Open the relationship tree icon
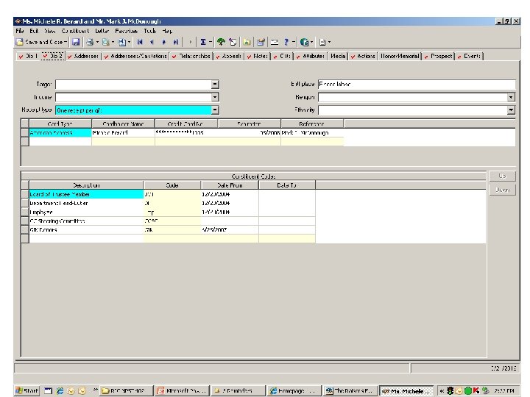 coord(221,42)
